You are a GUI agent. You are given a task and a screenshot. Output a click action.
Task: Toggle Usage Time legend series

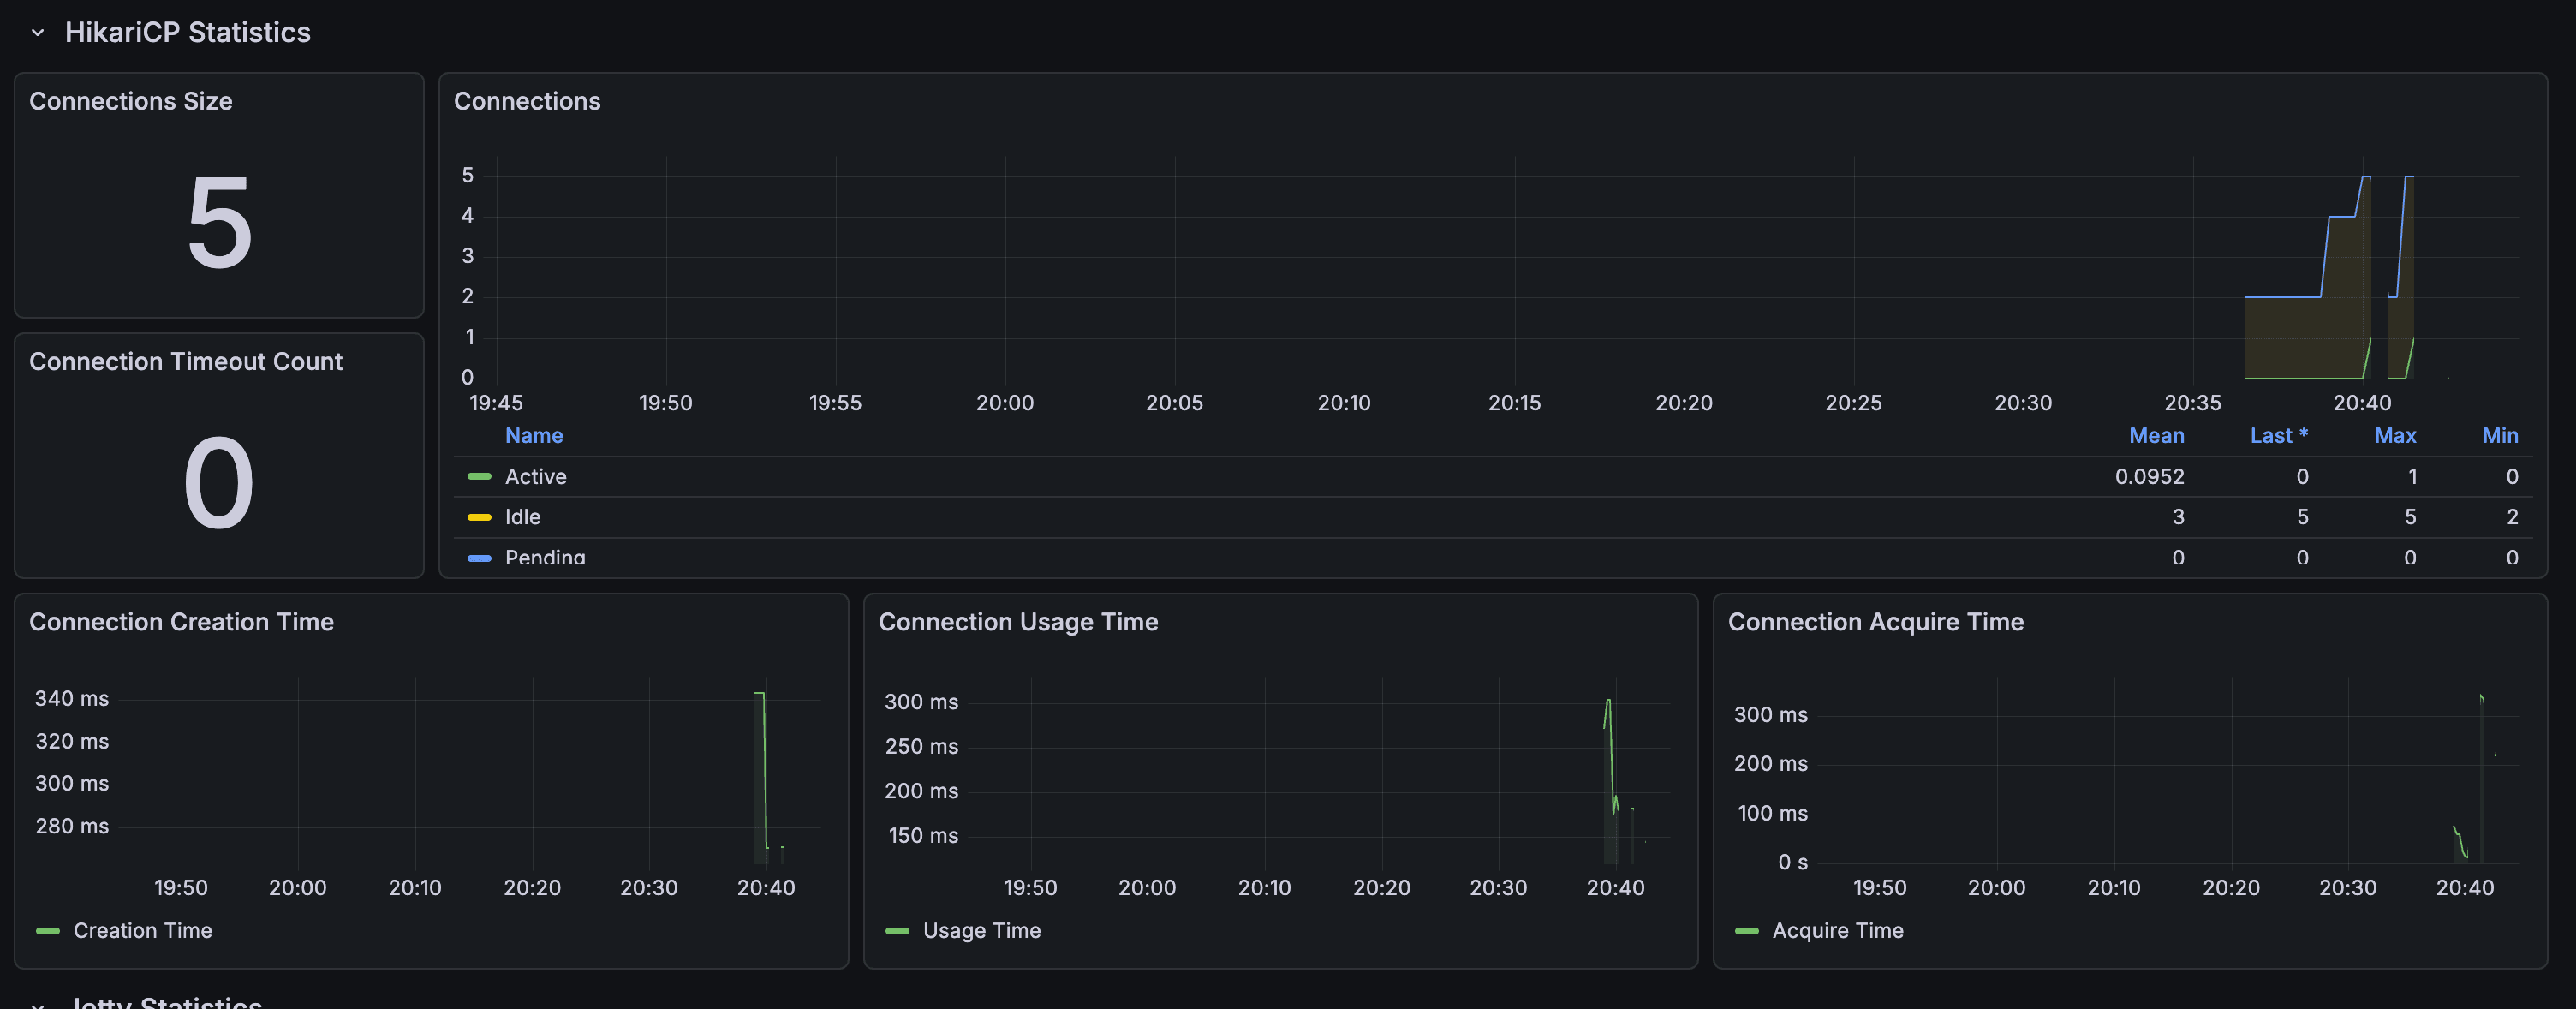click(981, 931)
